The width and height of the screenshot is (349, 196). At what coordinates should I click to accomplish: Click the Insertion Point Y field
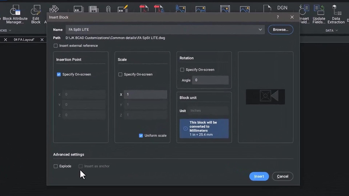pyautogui.click(x=84, y=105)
